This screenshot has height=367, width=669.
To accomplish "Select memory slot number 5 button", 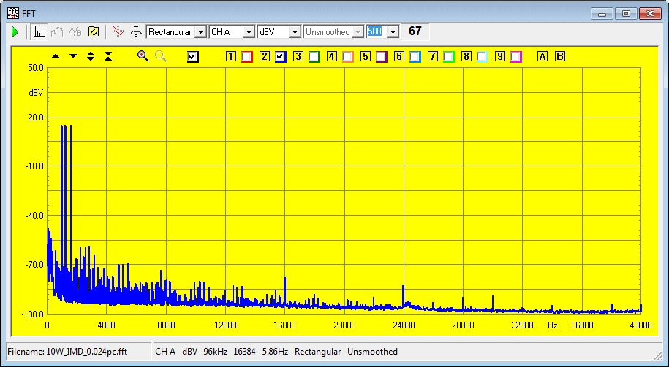I will pyautogui.click(x=366, y=56).
